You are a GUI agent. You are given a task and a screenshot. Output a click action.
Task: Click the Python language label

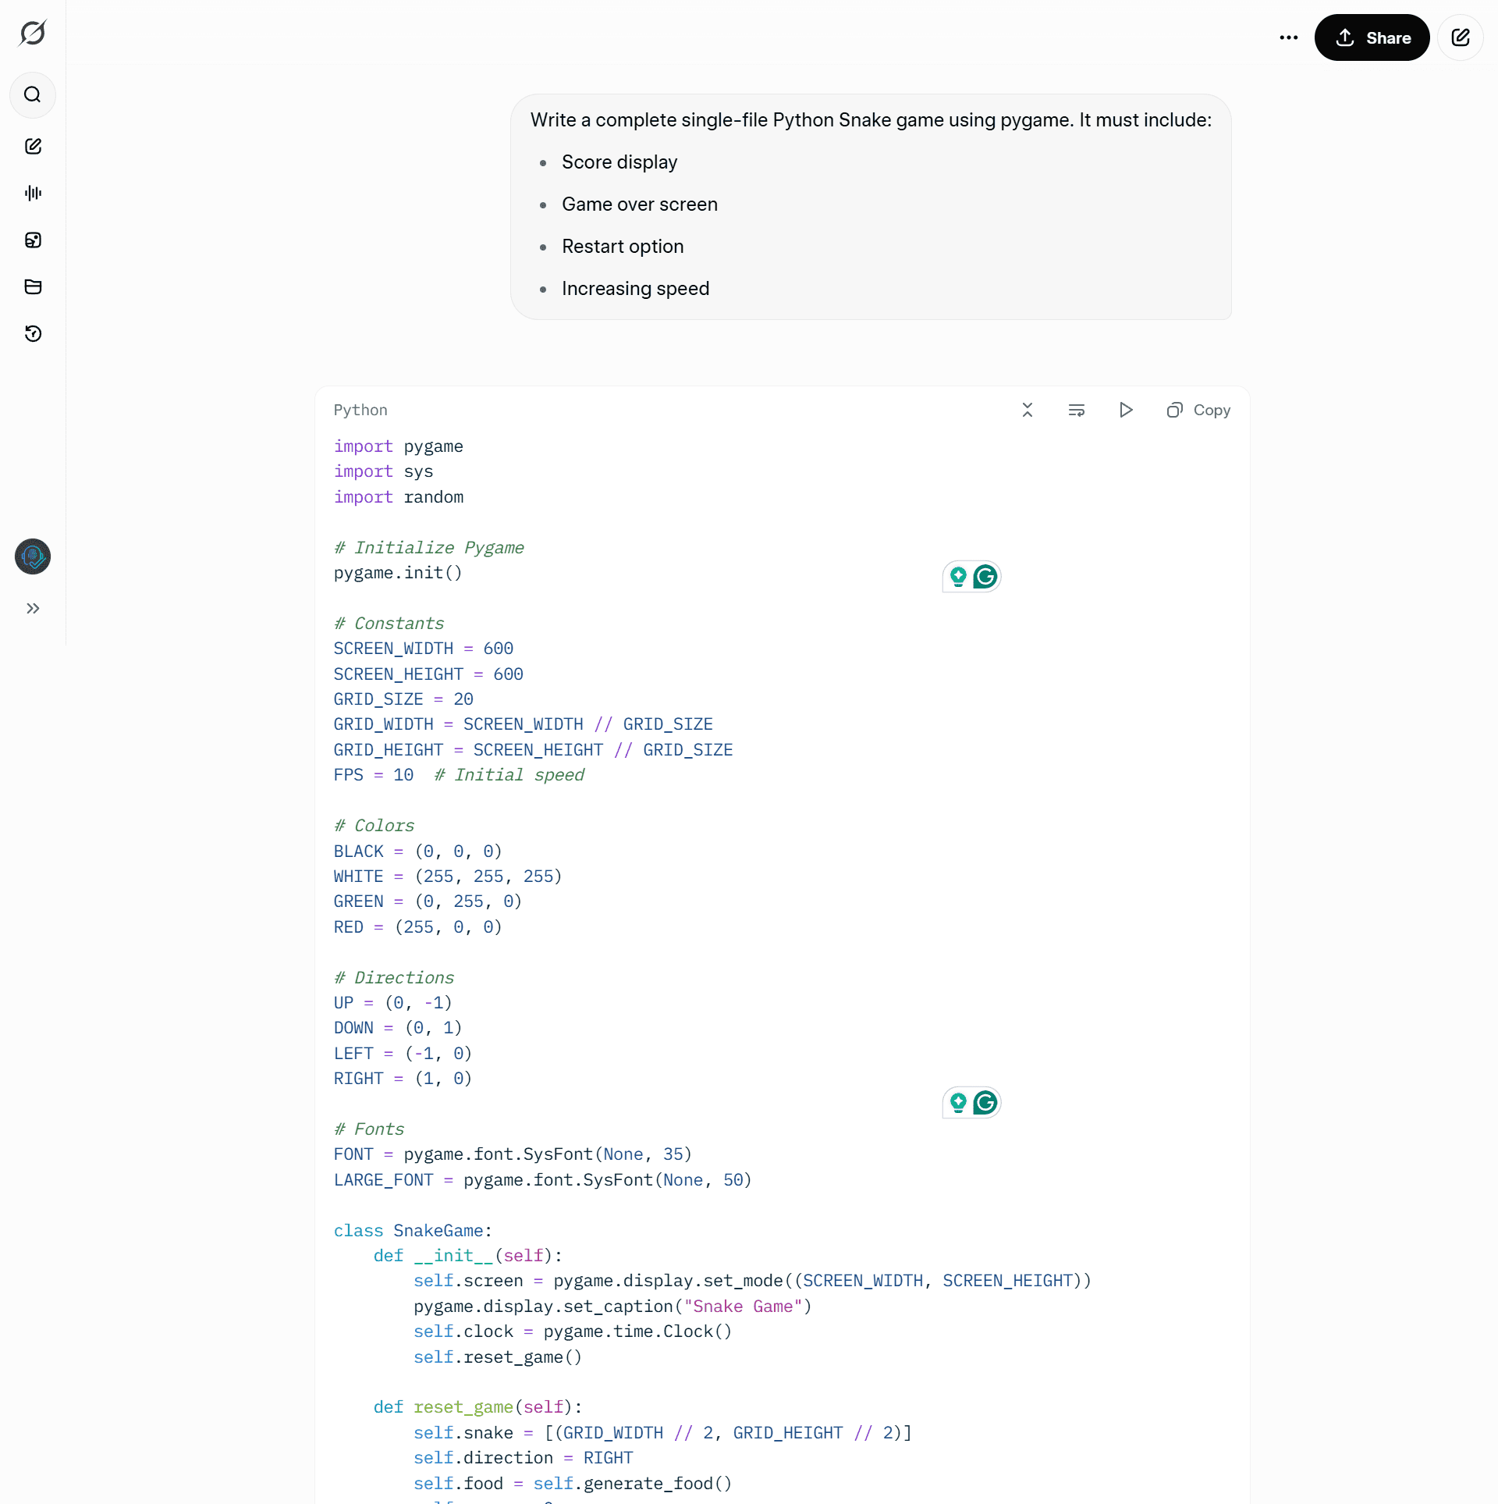360,411
